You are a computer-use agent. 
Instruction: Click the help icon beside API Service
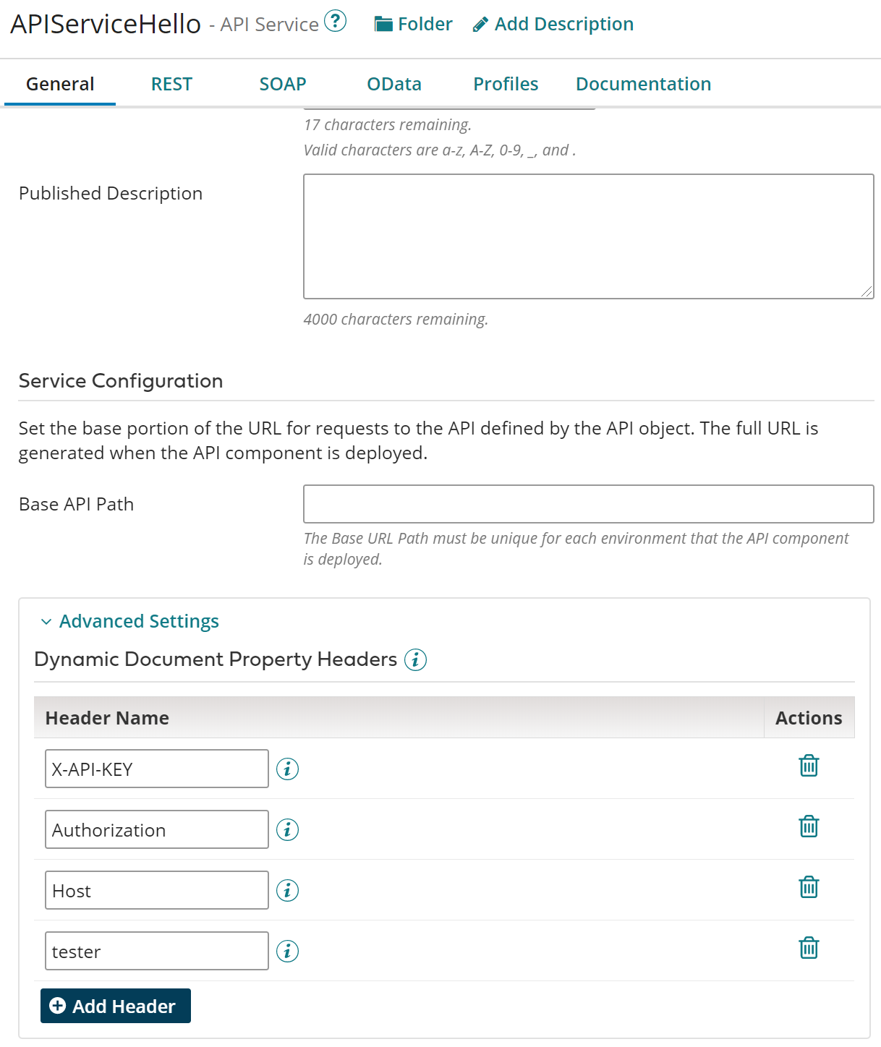pyautogui.click(x=335, y=22)
